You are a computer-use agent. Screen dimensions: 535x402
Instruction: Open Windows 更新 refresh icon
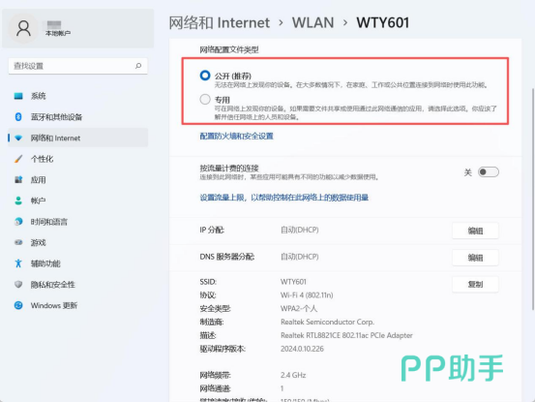[x=18, y=305]
